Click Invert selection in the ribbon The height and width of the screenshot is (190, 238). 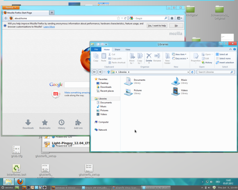coord(225,63)
